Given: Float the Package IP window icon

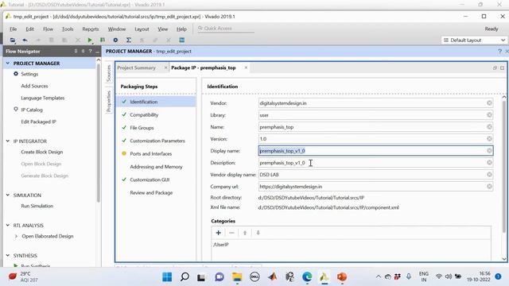Looking at the screenshot, I should click(495, 68).
